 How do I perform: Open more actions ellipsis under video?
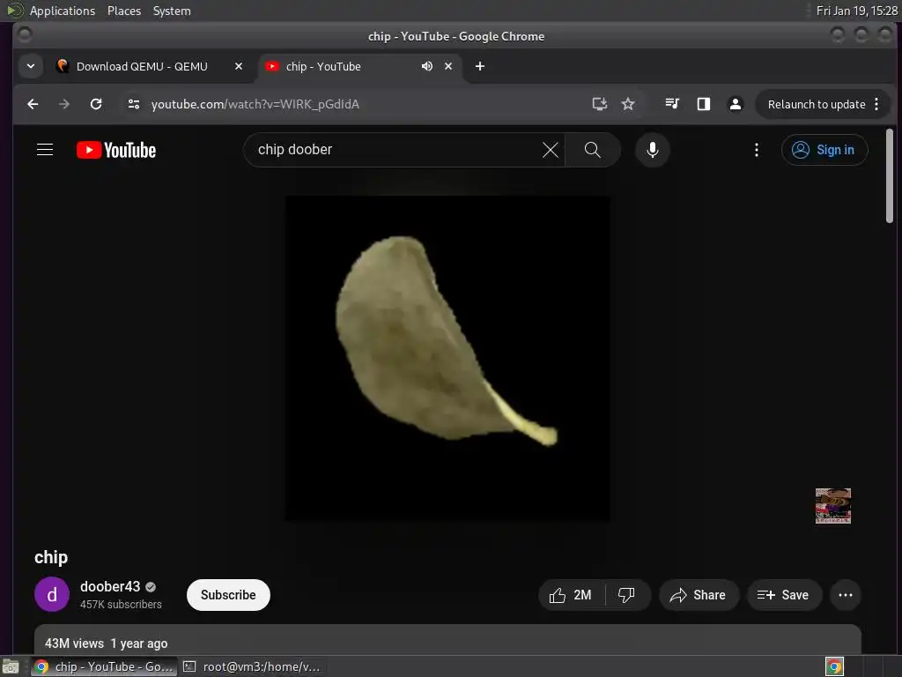pyautogui.click(x=846, y=595)
